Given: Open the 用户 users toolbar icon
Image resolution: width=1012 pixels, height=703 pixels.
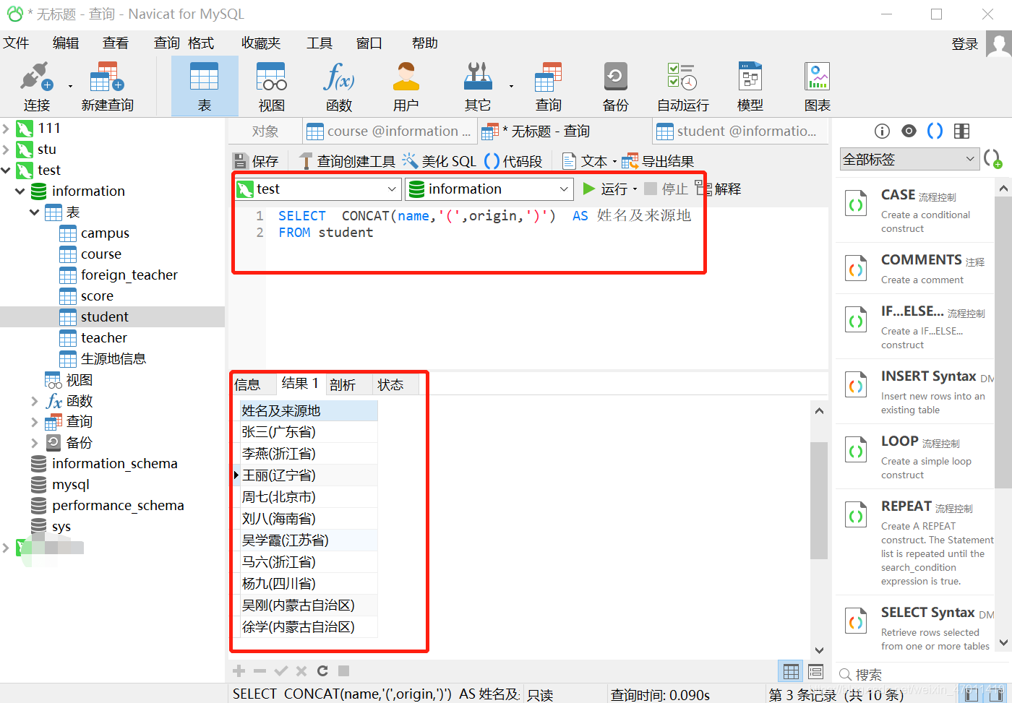Looking at the screenshot, I should coord(406,87).
